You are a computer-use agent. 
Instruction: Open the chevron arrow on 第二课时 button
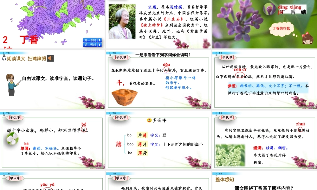coord(100,45)
